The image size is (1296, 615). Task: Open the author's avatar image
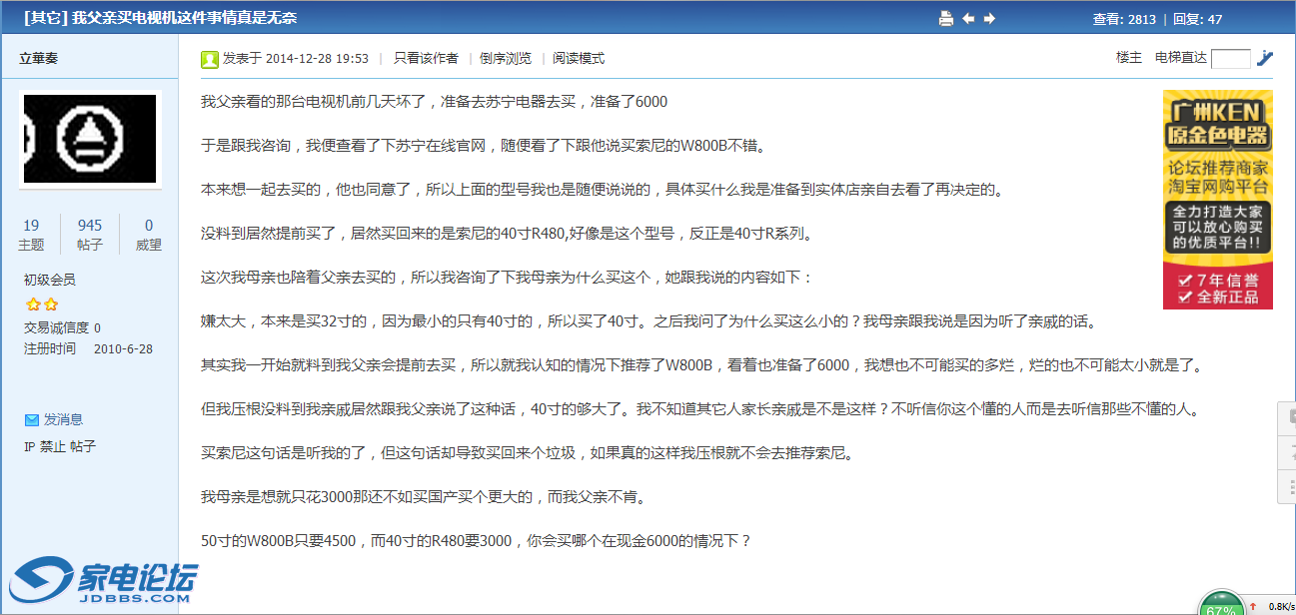[90, 139]
